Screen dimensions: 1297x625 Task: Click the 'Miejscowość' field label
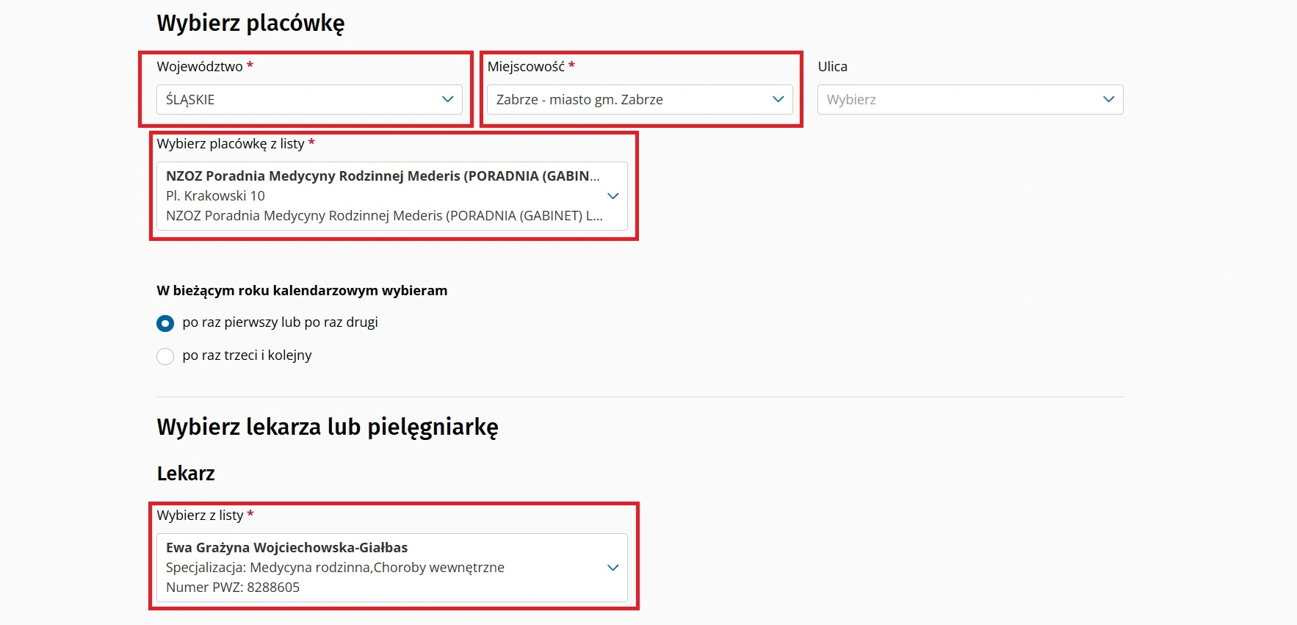[x=526, y=67]
